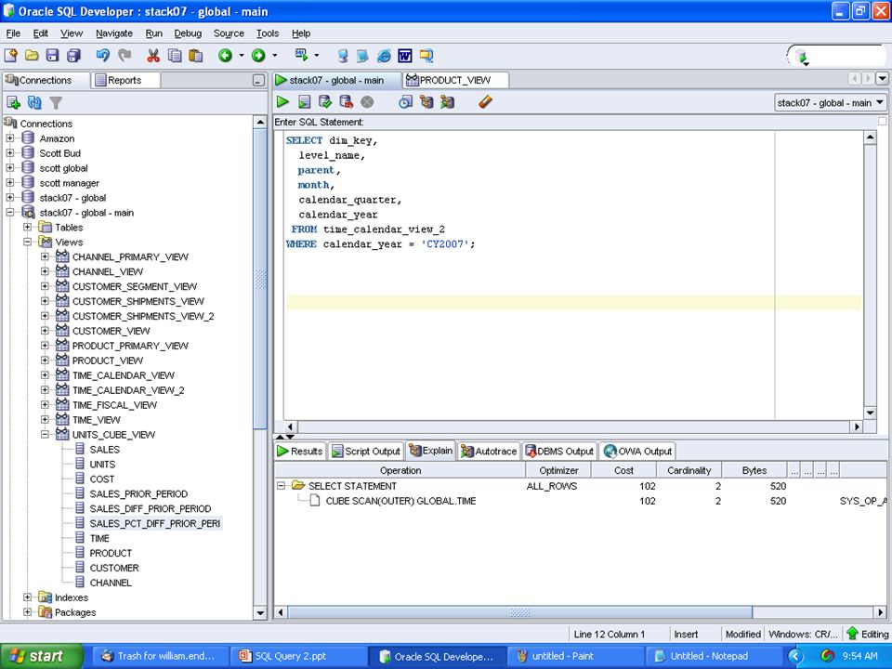Viewport: 892px width, 669px height.
Task: Click the Apply Filter funnel icon
Action: pos(56,102)
